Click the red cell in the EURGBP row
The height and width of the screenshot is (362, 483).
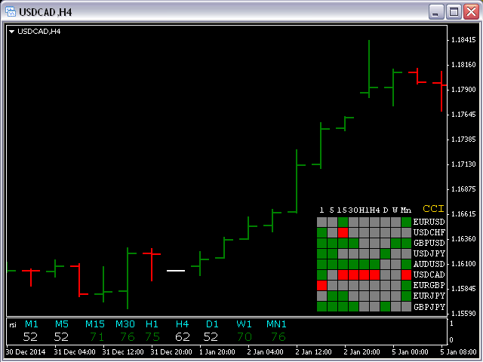(322, 285)
